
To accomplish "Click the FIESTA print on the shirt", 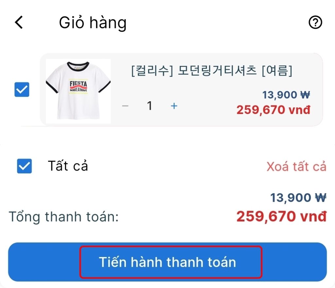I will [79, 86].
